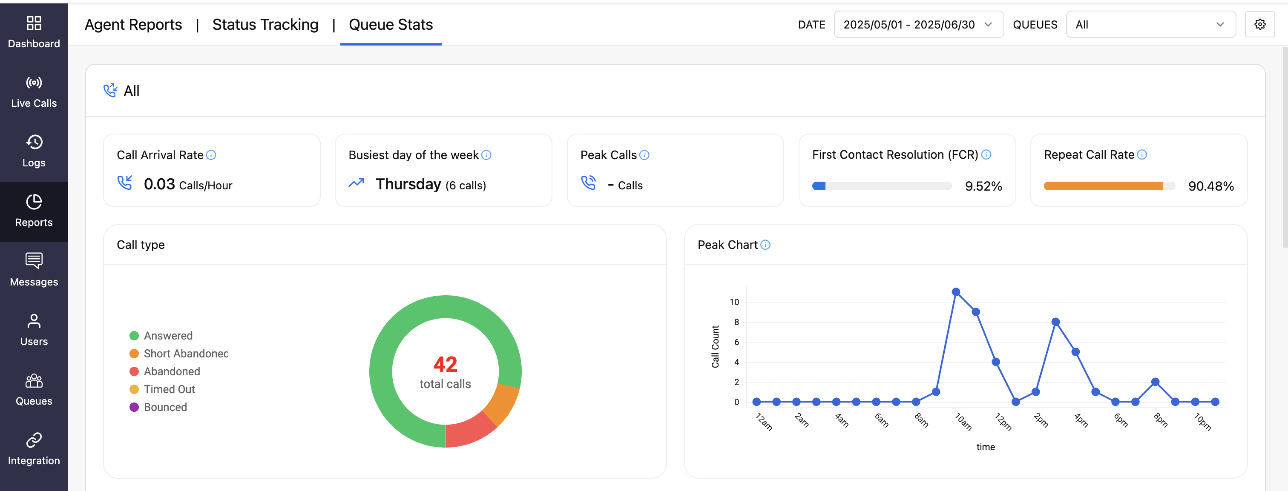Open the Logs history icon

(34, 143)
